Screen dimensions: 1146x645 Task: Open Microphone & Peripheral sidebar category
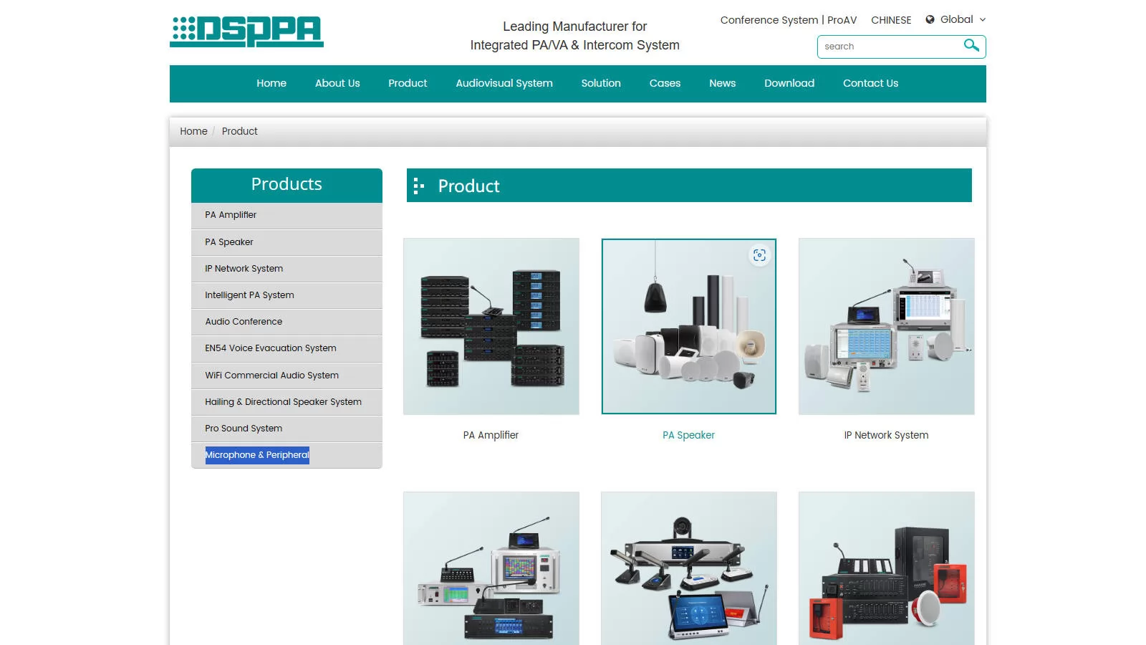coord(257,455)
